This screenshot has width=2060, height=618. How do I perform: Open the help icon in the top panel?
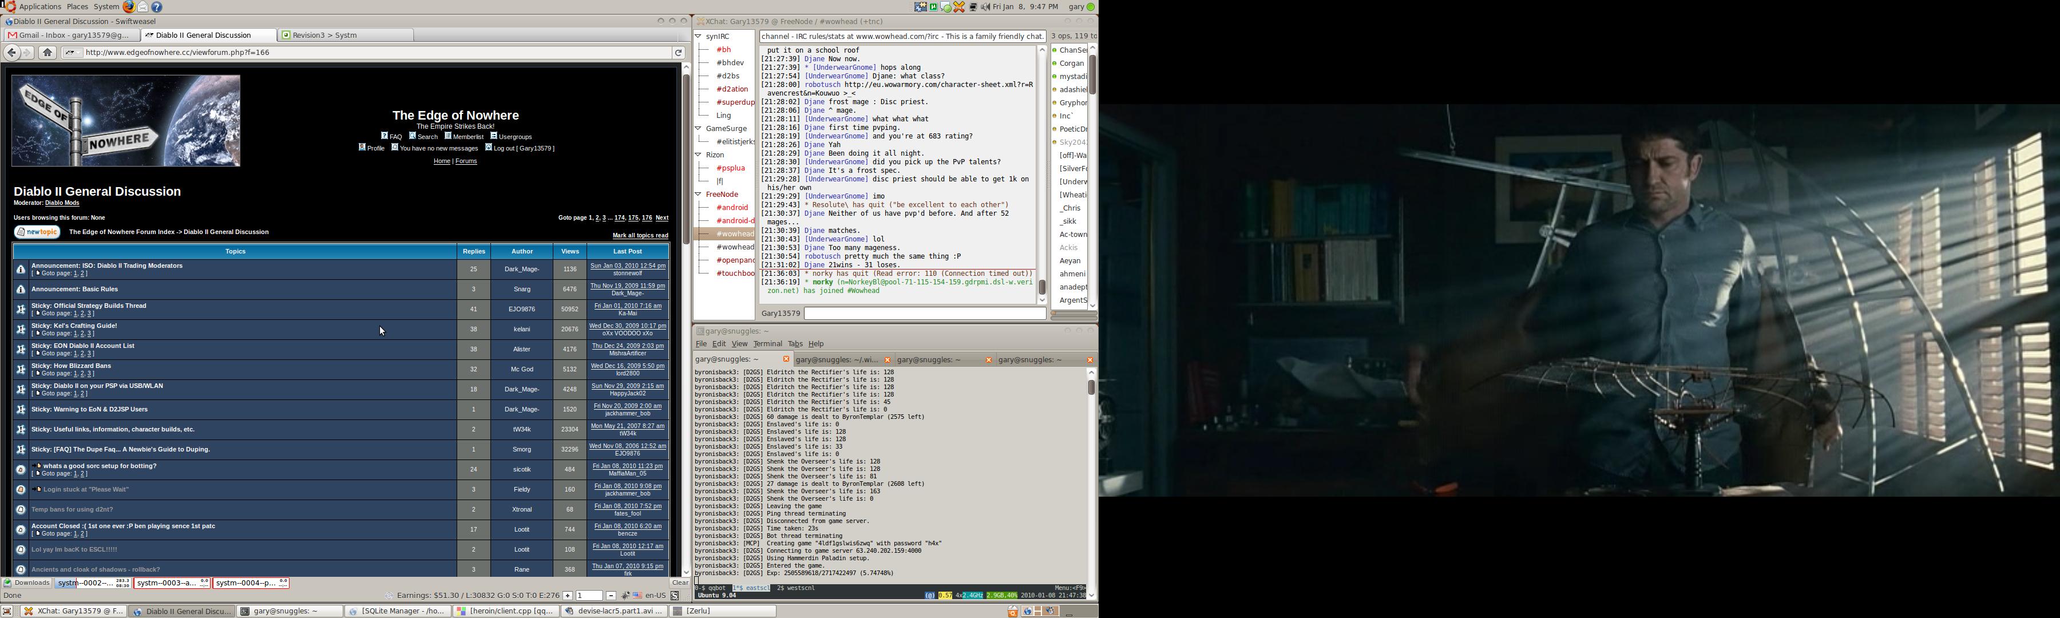pyautogui.click(x=157, y=7)
